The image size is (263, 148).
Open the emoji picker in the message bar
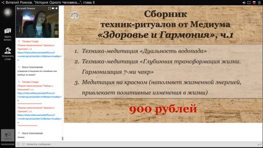(23, 144)
